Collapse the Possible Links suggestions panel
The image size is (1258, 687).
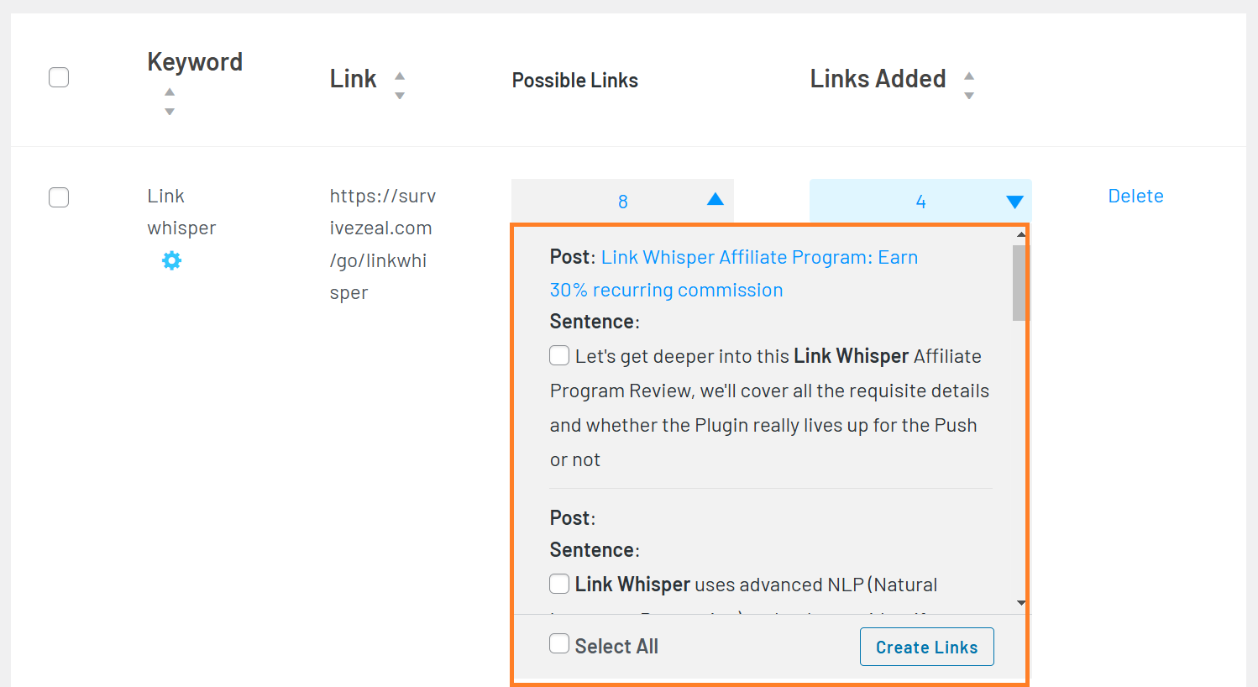(x=714, y=201)
